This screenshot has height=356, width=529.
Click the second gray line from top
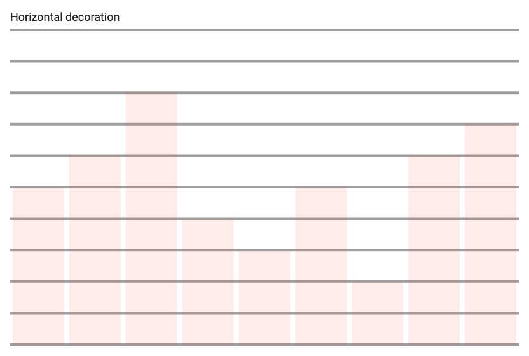[x=264, y=62]
